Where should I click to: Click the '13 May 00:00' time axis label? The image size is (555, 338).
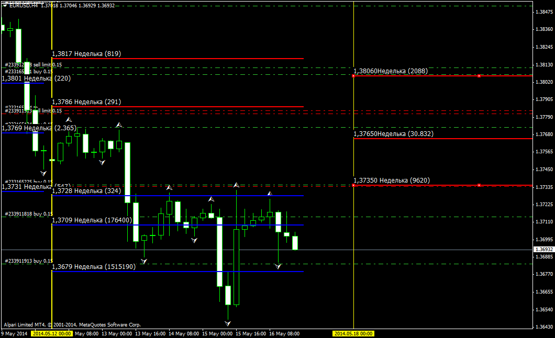[117, 333]
